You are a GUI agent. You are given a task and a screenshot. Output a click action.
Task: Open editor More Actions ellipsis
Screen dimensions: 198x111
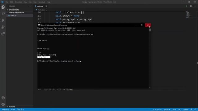click(195, 6)
